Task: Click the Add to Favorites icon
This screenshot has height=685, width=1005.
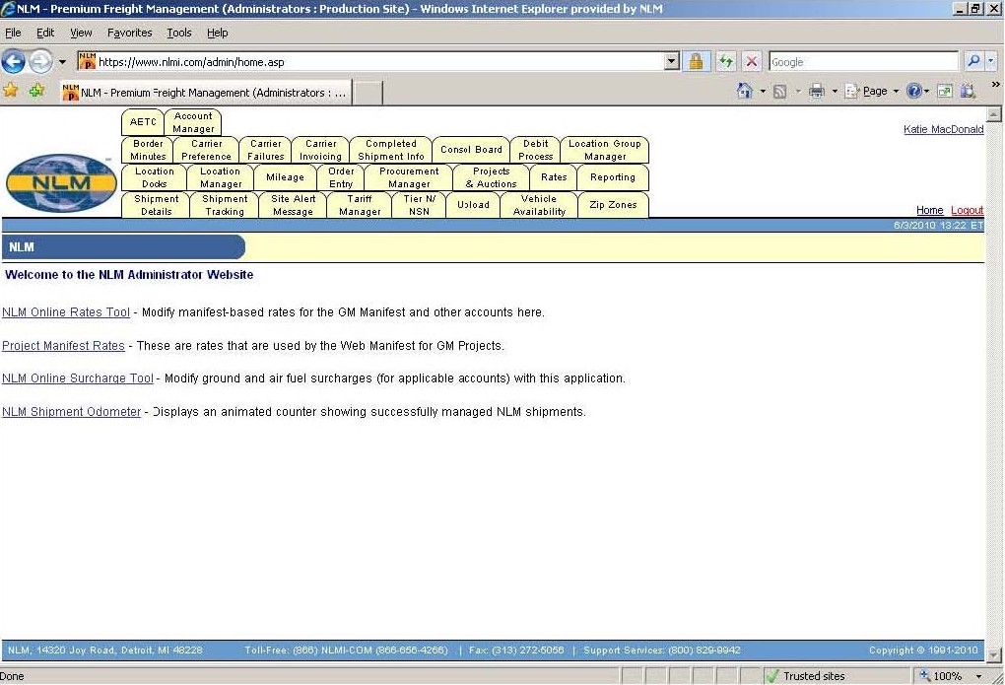Action: pos(36,91)
